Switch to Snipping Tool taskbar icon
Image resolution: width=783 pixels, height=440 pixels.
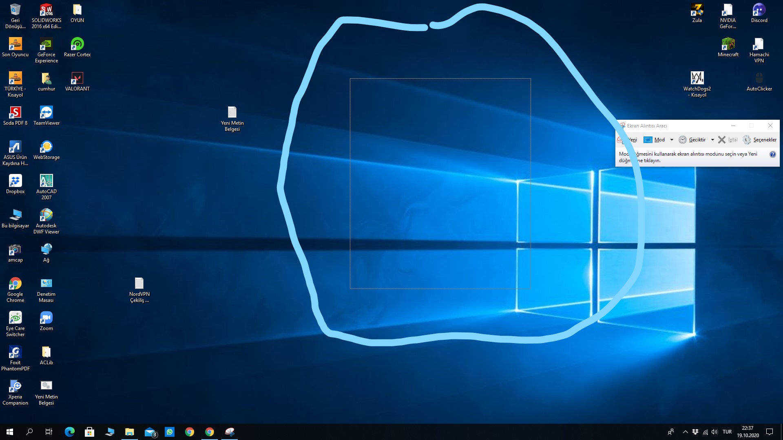coord(230,432)
